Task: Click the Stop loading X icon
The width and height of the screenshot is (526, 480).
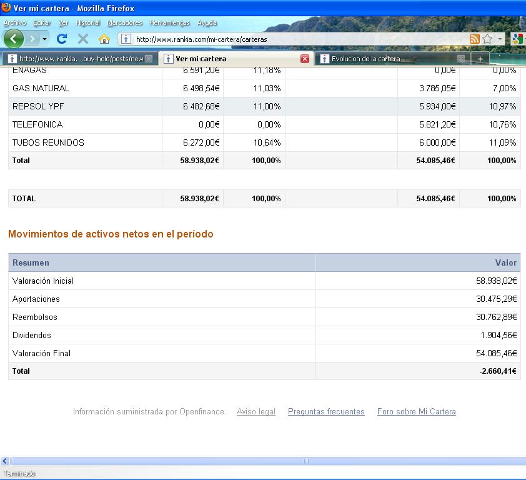Action: pyautogui.click(x=83, y=39)
